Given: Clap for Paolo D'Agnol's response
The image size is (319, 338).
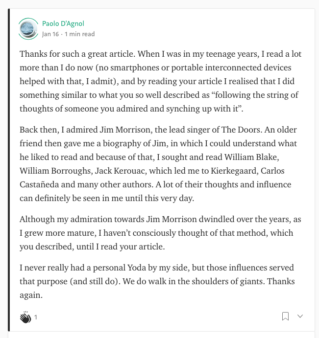Looking at the screenshot, I should (x=25, y=317).
